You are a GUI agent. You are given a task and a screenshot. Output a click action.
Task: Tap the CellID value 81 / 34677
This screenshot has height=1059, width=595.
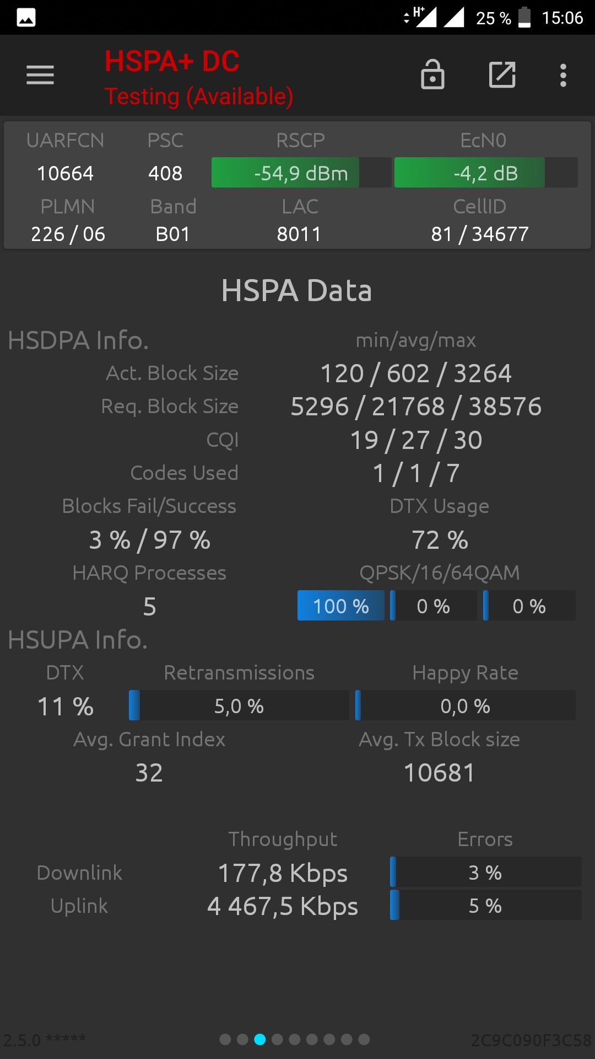(x=480, y=234)
